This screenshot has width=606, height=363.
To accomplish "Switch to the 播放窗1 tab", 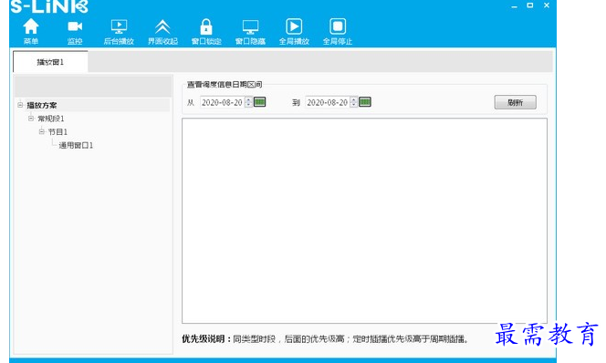I will pyautogui.click(x=50, y=62).
